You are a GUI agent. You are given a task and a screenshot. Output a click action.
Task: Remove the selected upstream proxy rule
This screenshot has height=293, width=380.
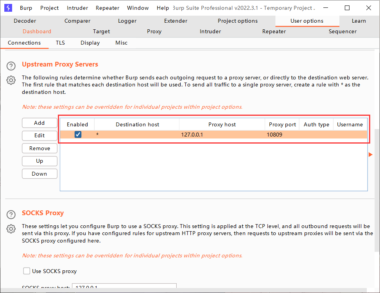coord(39,148)
